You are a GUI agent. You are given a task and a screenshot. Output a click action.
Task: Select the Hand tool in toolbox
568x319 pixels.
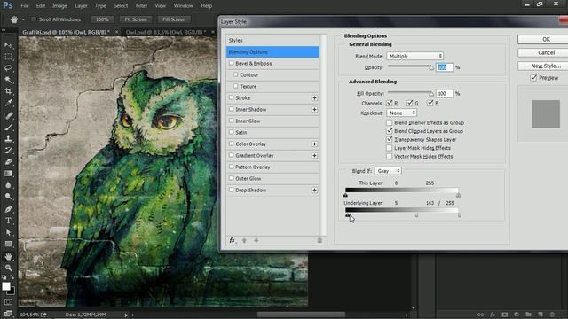(8, 256)
